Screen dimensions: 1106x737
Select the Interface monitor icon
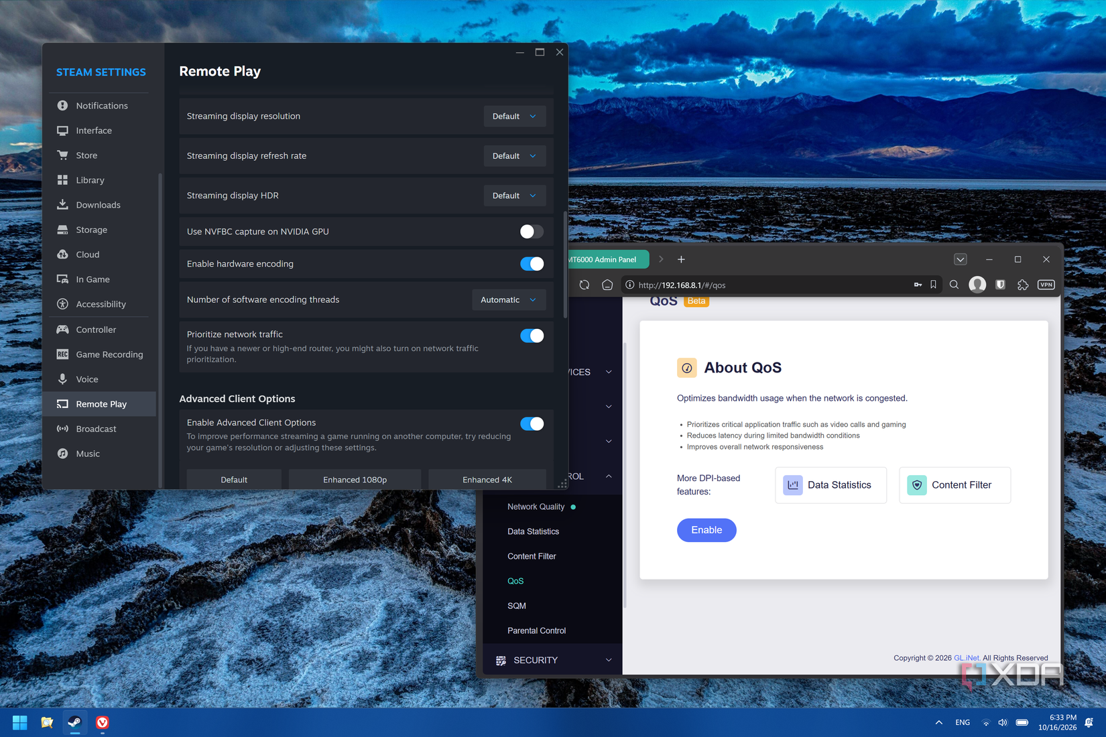[62, 131]
